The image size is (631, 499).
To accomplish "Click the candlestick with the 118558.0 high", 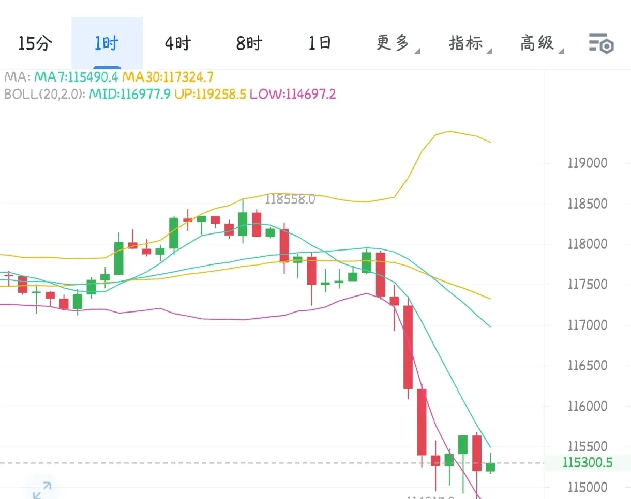I will click(243, 223).
